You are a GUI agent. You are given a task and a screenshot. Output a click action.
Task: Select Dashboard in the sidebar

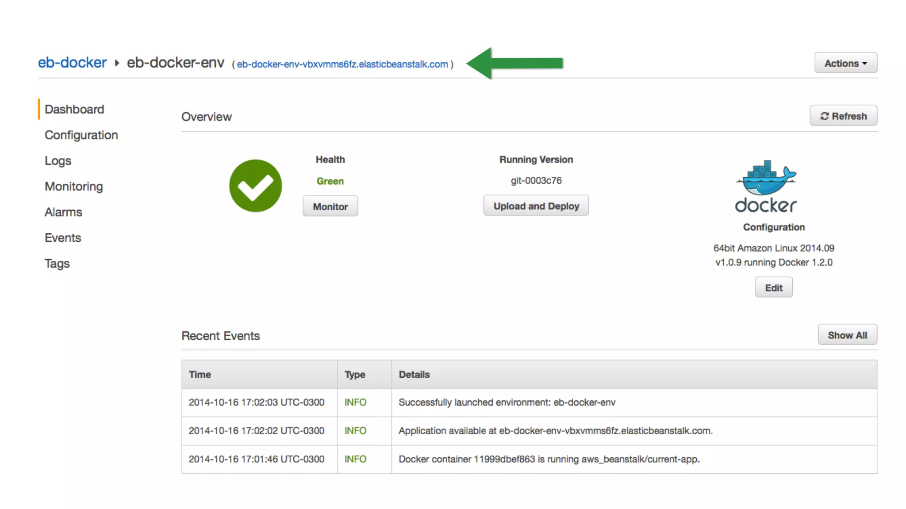pos(74,109)
